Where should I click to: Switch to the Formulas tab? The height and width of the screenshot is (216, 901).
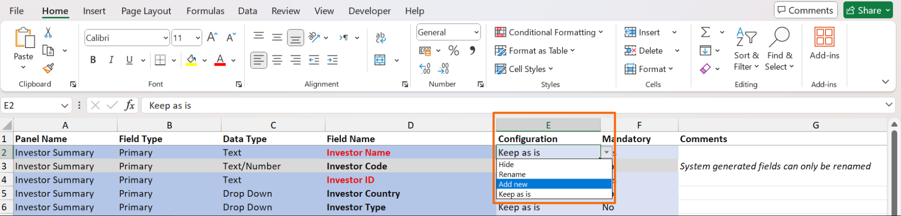click(x=205, y=11)
